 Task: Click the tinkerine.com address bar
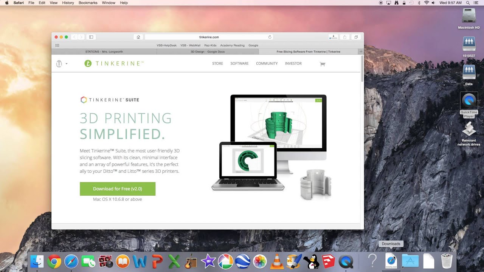coord(209,37)
